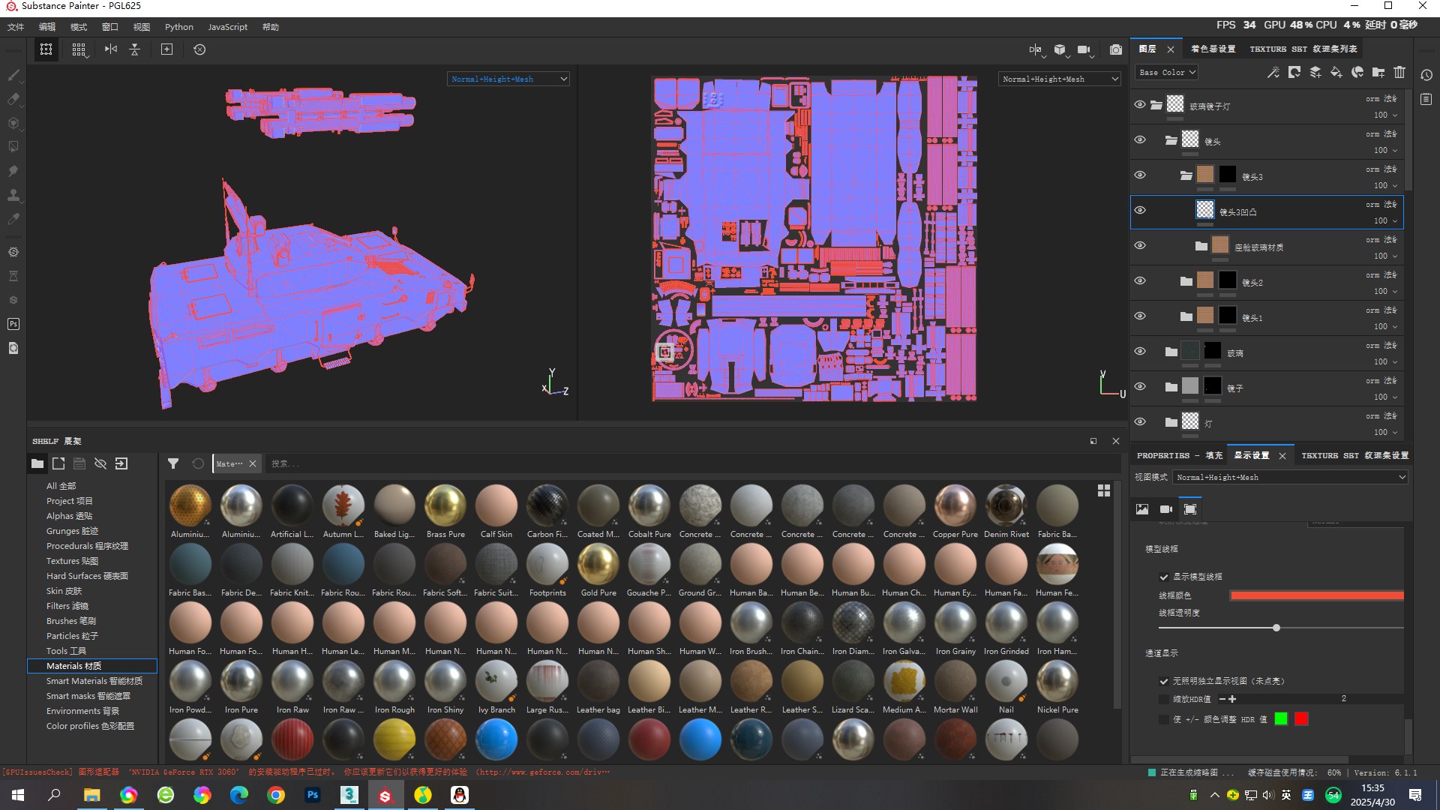Click the add effect magic wand icon
Image resolution: width=1440 pixels, height=810 pixels.
pyautogui.click(x=1273, y=73)
